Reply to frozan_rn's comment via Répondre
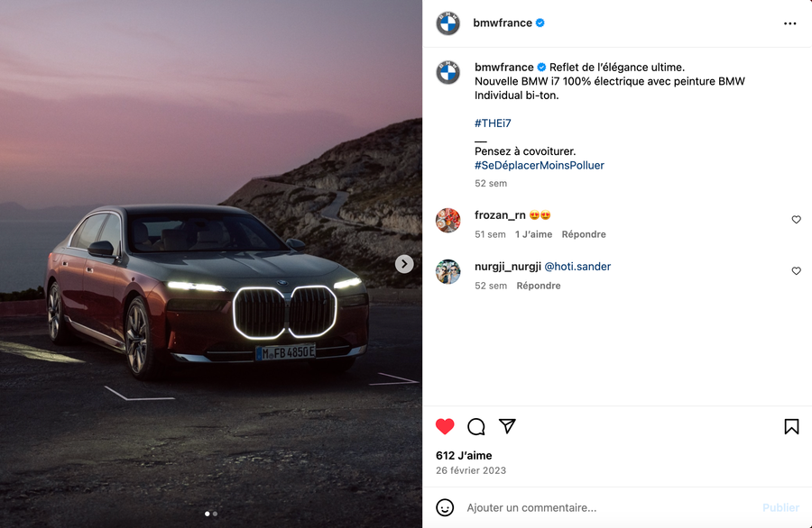 [x=584, y=234]
